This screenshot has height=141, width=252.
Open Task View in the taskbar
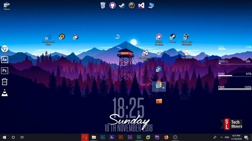(x=22, y=137)
